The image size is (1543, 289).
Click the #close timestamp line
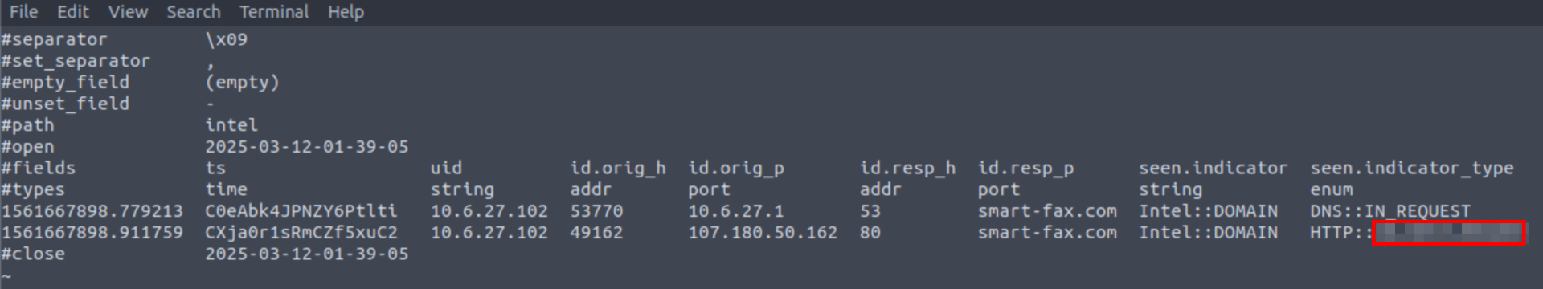click(205, 254)
